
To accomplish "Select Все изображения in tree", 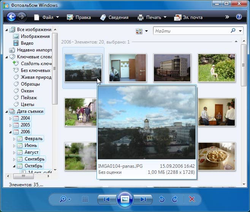I will point(34,30).
